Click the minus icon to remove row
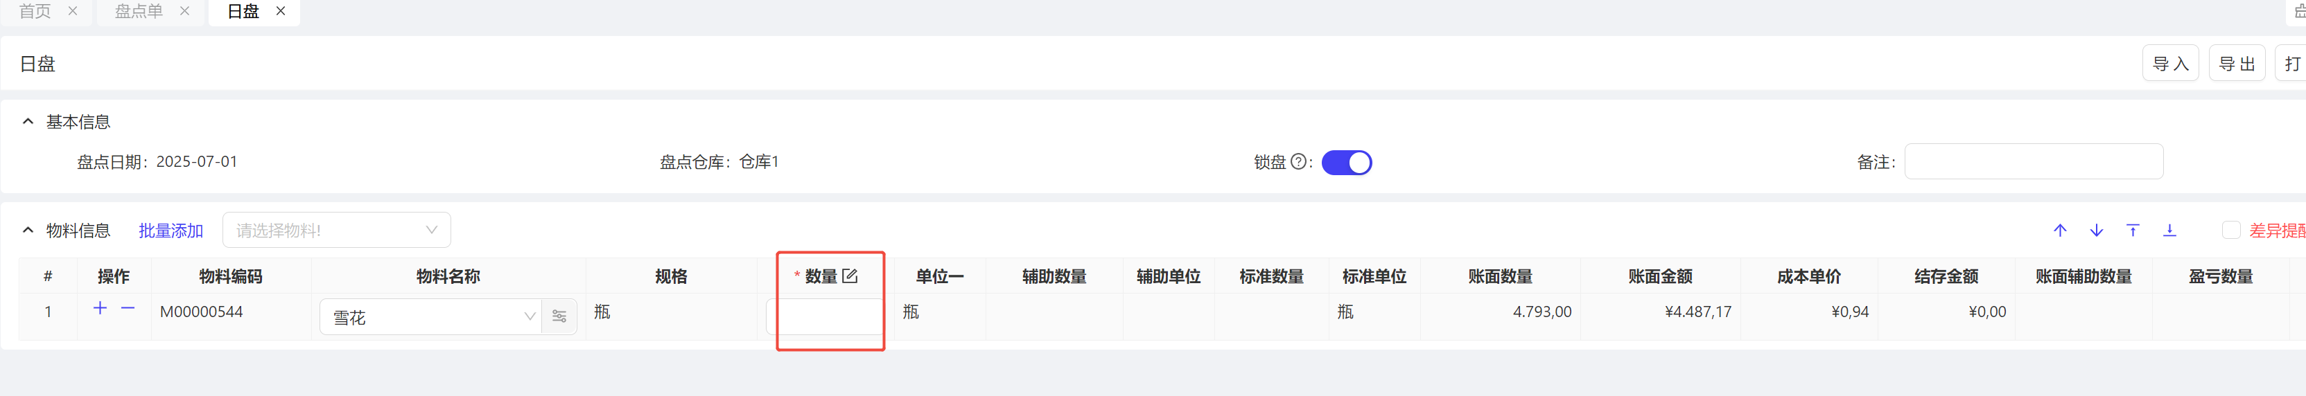The height and width of the screenshot is (396, 2306). click(128, 308)
